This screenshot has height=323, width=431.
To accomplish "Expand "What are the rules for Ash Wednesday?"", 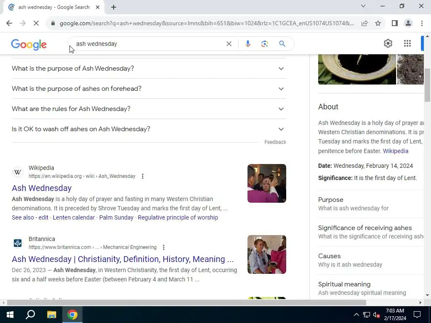I will click(149, 109).
